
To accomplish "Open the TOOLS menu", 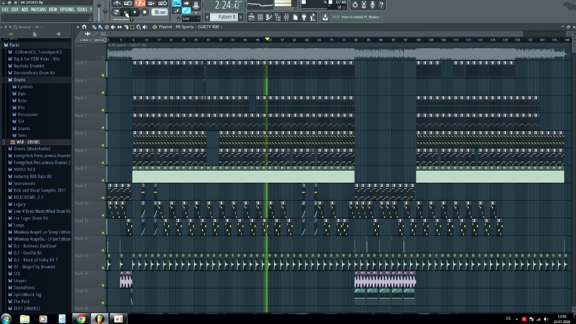I will (x=82, y=9).
